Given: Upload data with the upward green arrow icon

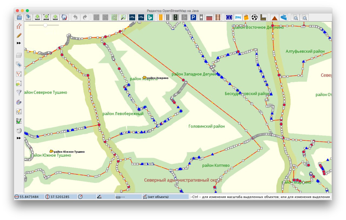Looking at the screenshot, I should point(55,17).
